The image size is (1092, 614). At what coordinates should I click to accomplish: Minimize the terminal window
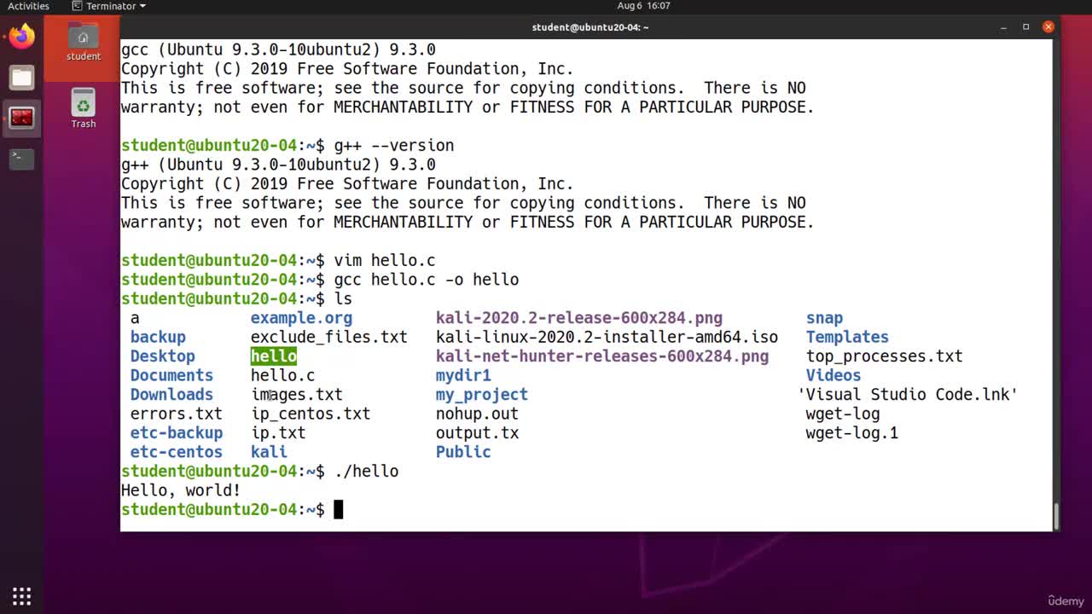click(1004, 27)
